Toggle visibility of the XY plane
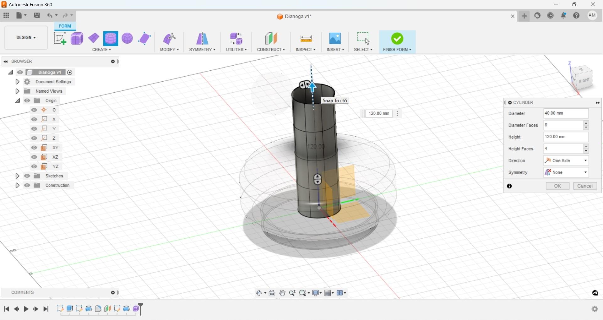 tap(34, 148)
